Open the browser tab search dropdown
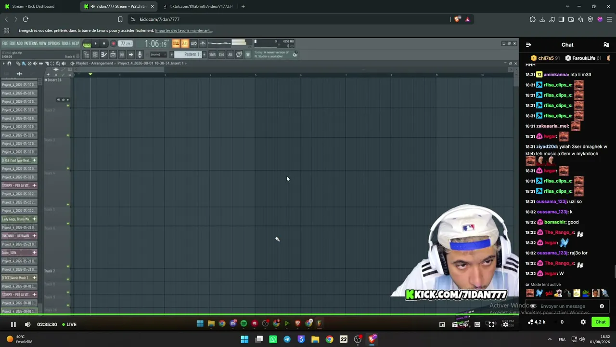The width and height of the screenshot is (616, 347). 567,6
